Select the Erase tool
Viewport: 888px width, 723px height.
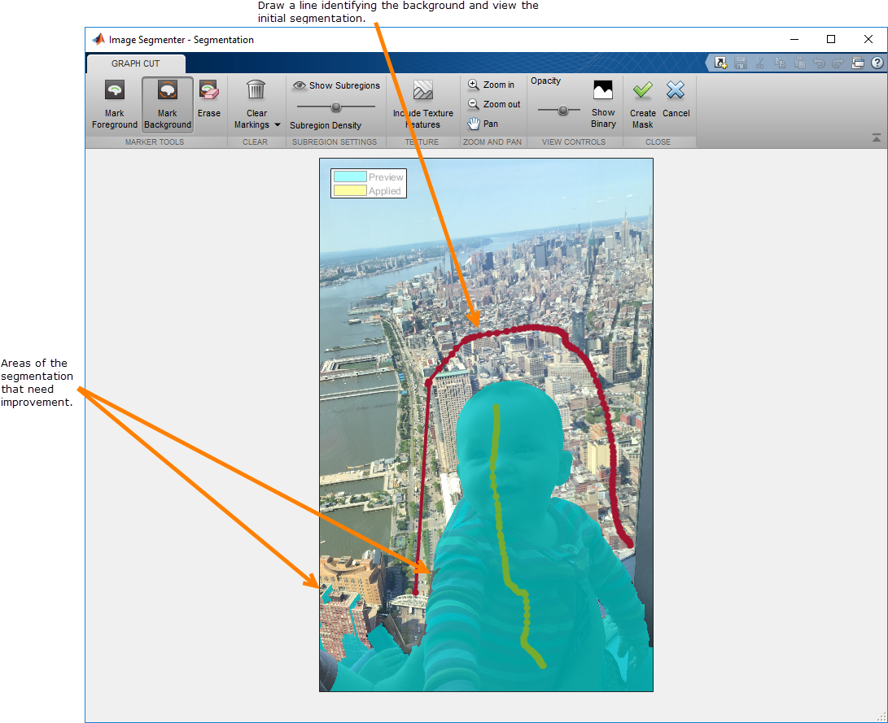click(209, 99)
